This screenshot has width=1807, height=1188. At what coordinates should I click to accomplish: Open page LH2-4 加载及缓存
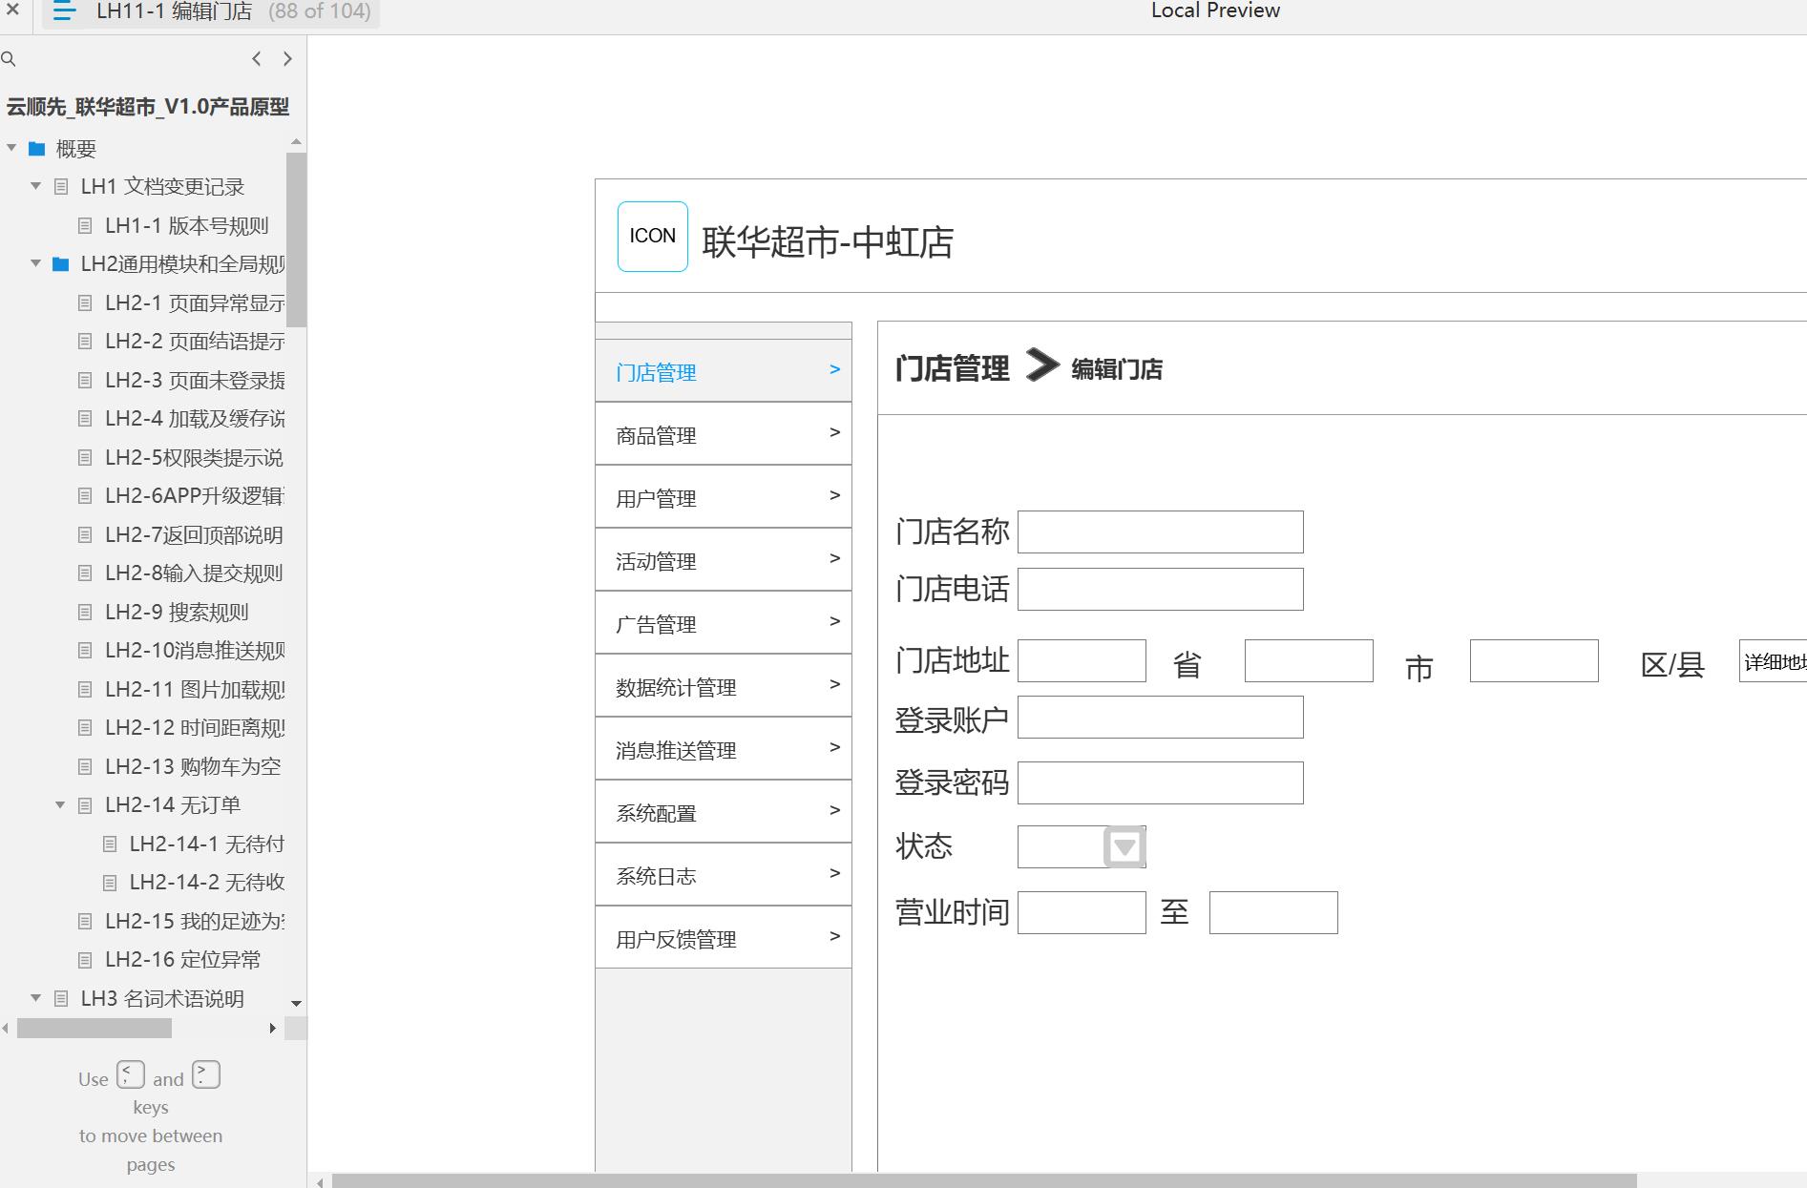tap(195, 419)
